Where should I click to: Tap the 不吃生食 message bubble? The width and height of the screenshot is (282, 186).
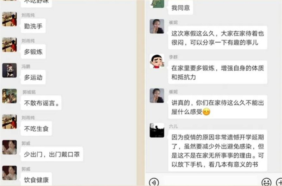(36, 129)
